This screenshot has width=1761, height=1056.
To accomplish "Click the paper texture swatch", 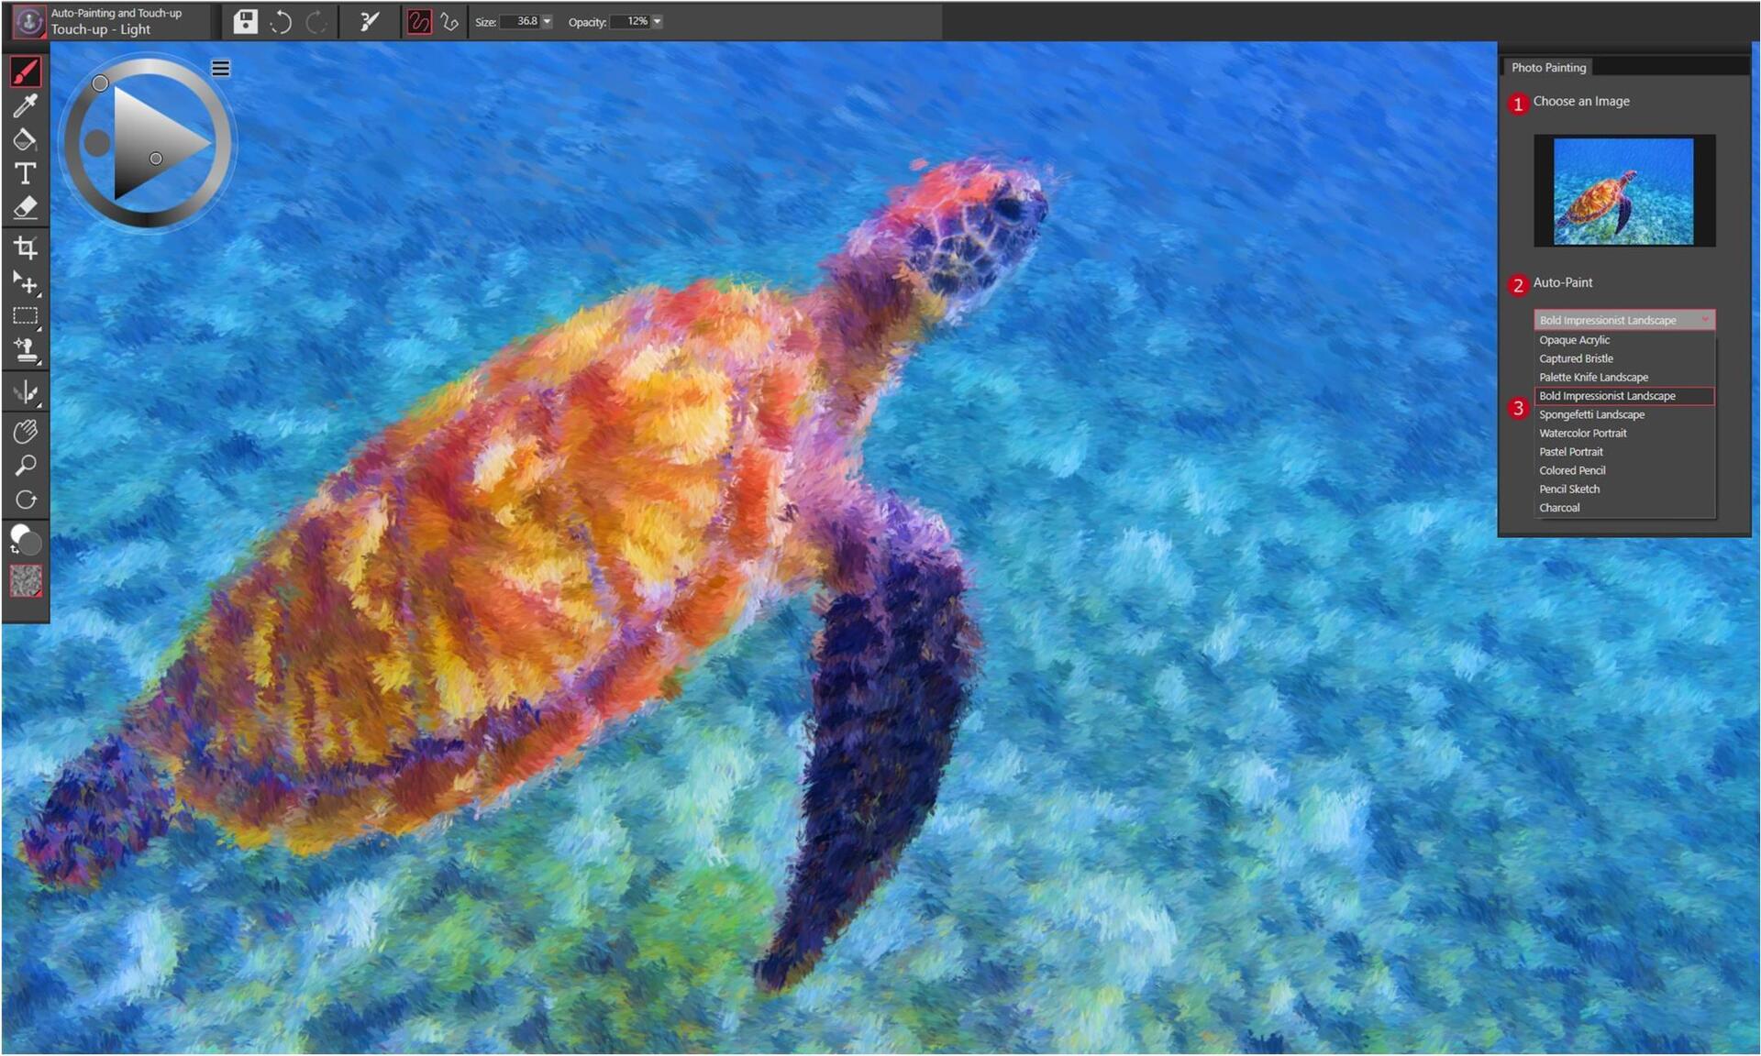I will [25, 581].
